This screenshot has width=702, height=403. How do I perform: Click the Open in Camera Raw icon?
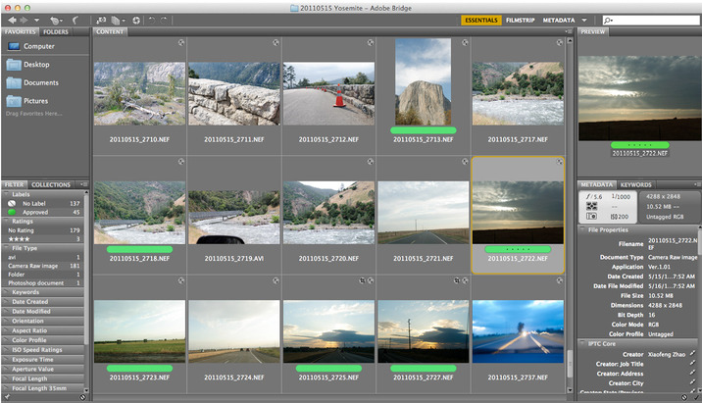point(136,20)
